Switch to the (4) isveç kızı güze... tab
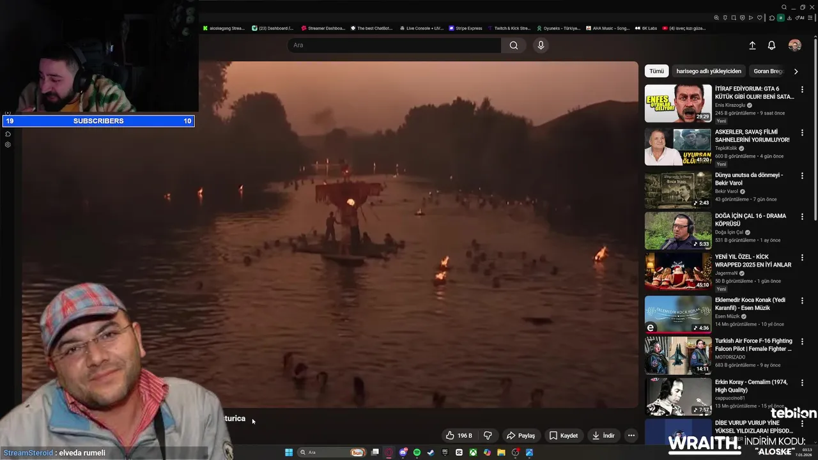This screenshot has height=460, width=818. tap(684, 28)
